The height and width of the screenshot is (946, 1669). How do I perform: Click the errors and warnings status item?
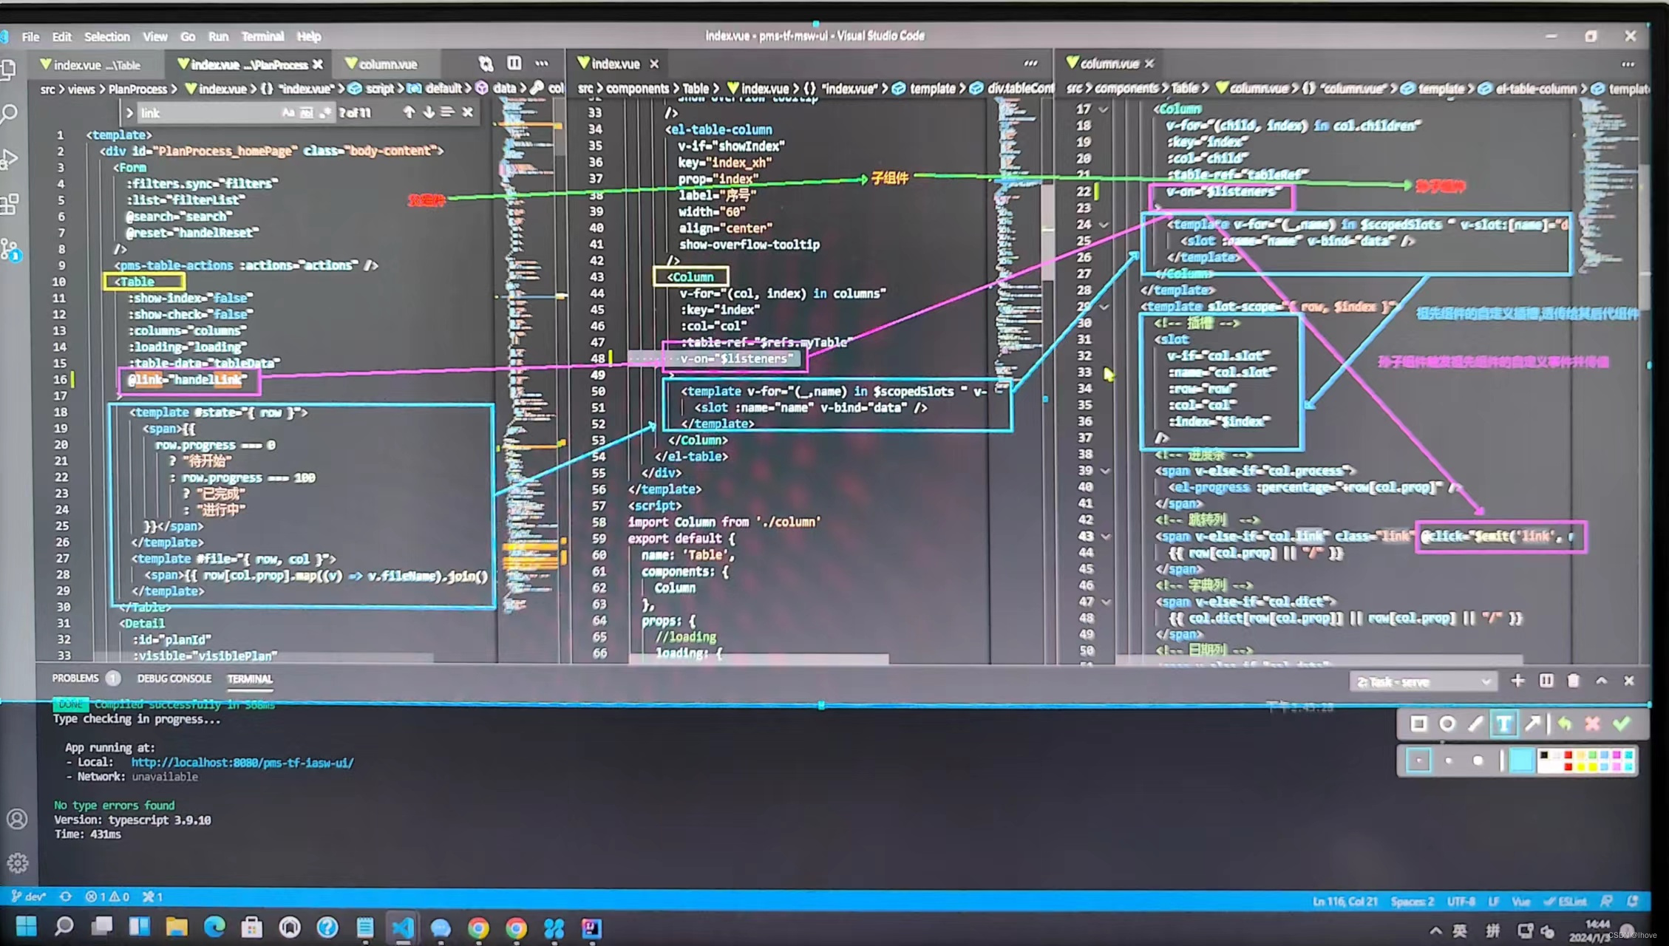[107, 896]
